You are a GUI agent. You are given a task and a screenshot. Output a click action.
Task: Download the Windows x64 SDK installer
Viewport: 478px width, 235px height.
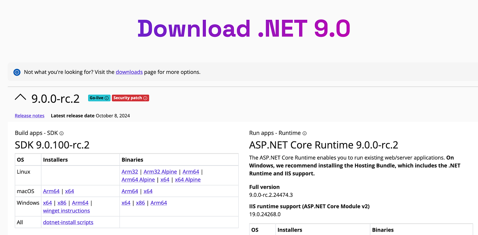[x=47, y=203]
